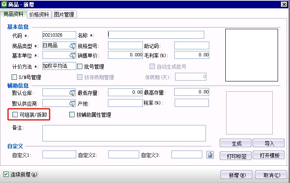Image resolution: width=290 pixels, height=183 pixels.
Task: Open lookup for 基本单位 field
Action: (72, 55)
